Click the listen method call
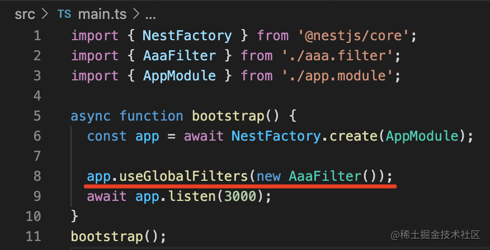Viewport: 490px width, 250px height. [192, 196]
